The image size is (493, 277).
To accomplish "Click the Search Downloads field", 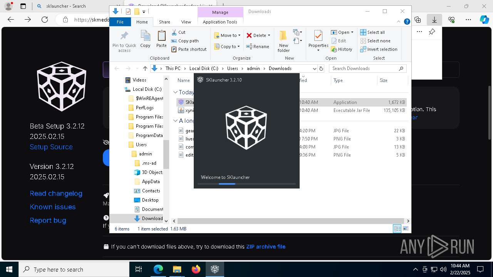I will [x=368, y=68].
